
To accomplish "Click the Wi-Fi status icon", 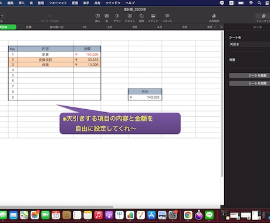I will pyautogui.click(x=251, y=3).
